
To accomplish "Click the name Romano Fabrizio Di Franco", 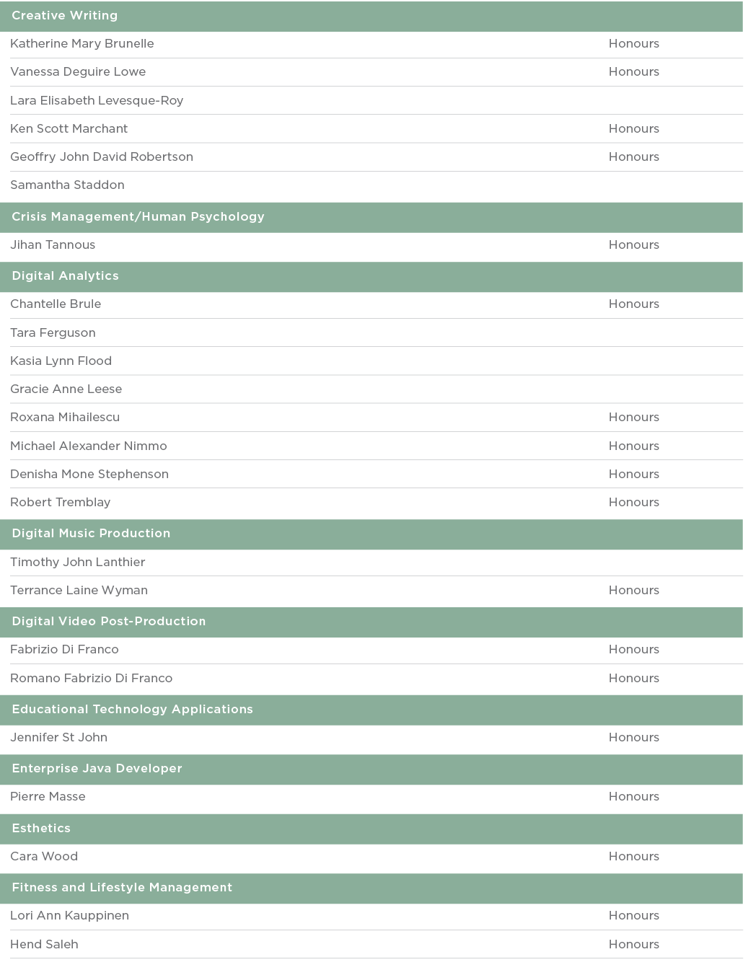I will 92,679.
